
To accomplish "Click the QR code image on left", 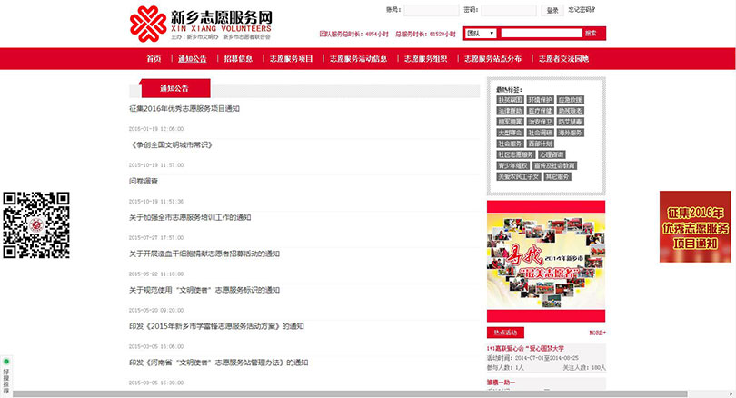I will pos(36,225).
